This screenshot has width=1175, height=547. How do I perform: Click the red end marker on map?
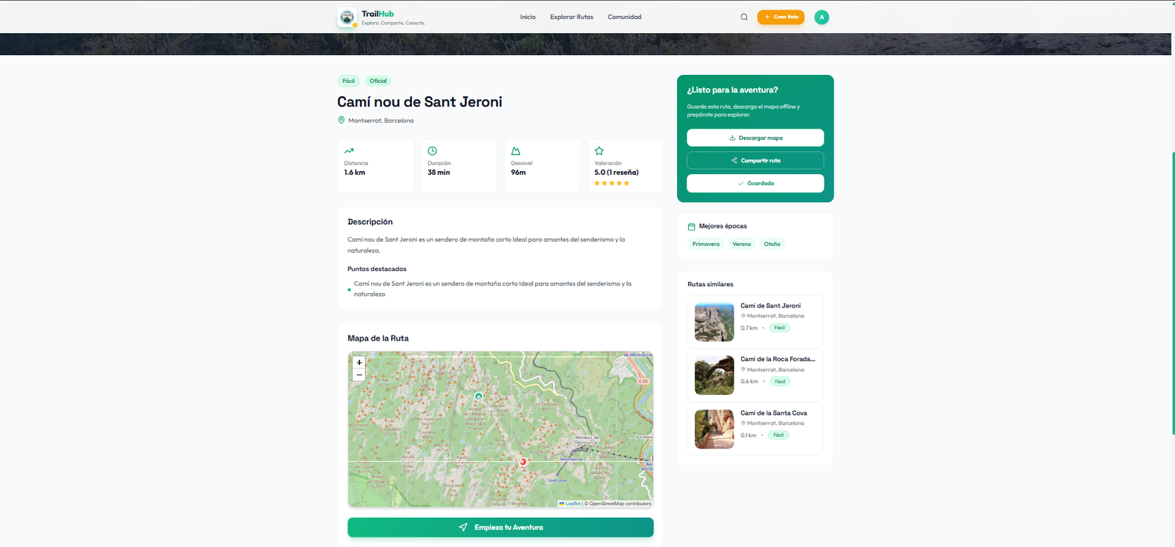click(523, 462)
